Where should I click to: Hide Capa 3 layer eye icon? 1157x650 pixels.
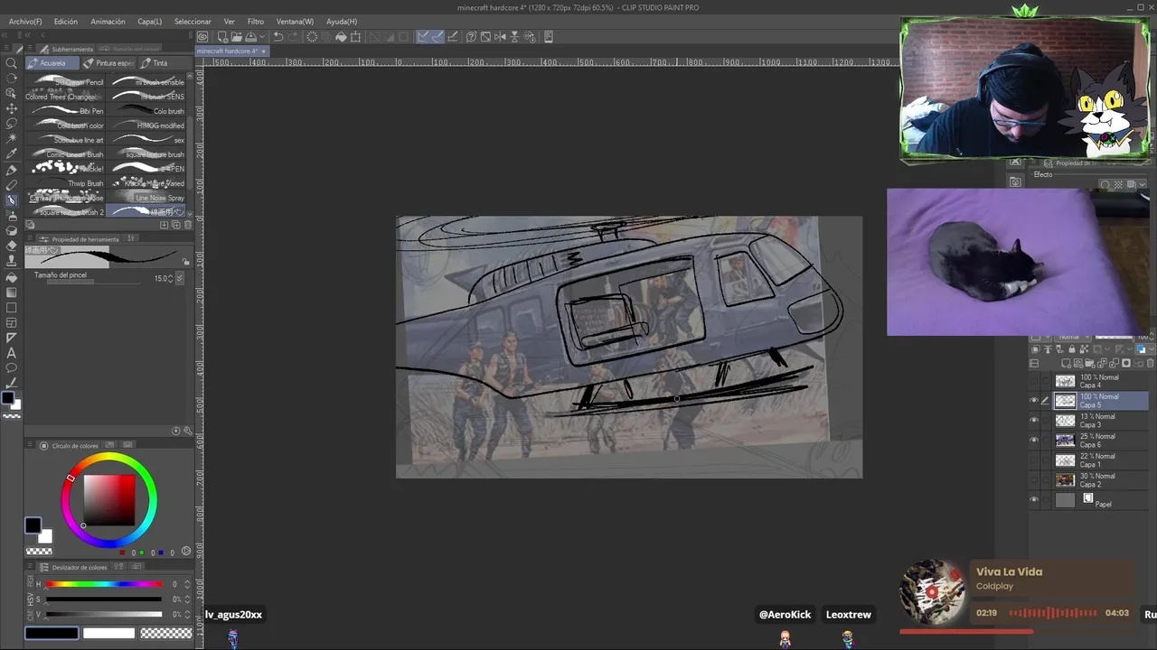tap(1034, 421)
